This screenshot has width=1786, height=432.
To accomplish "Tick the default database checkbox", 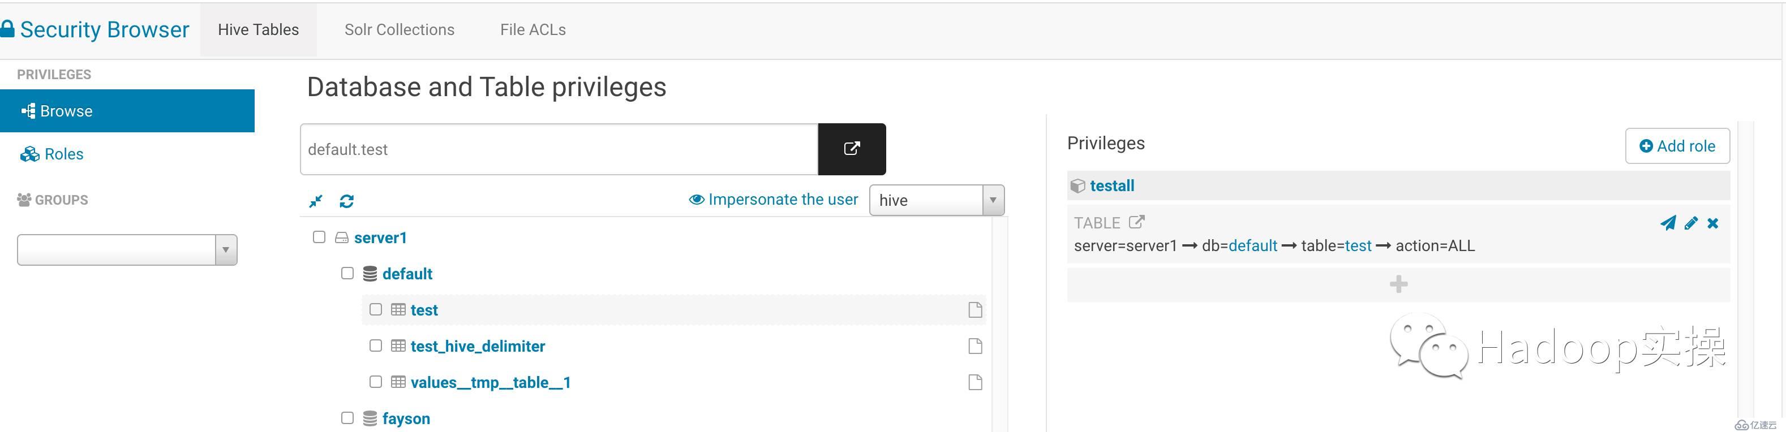I will pyautogui.click(x=347, y=273).
